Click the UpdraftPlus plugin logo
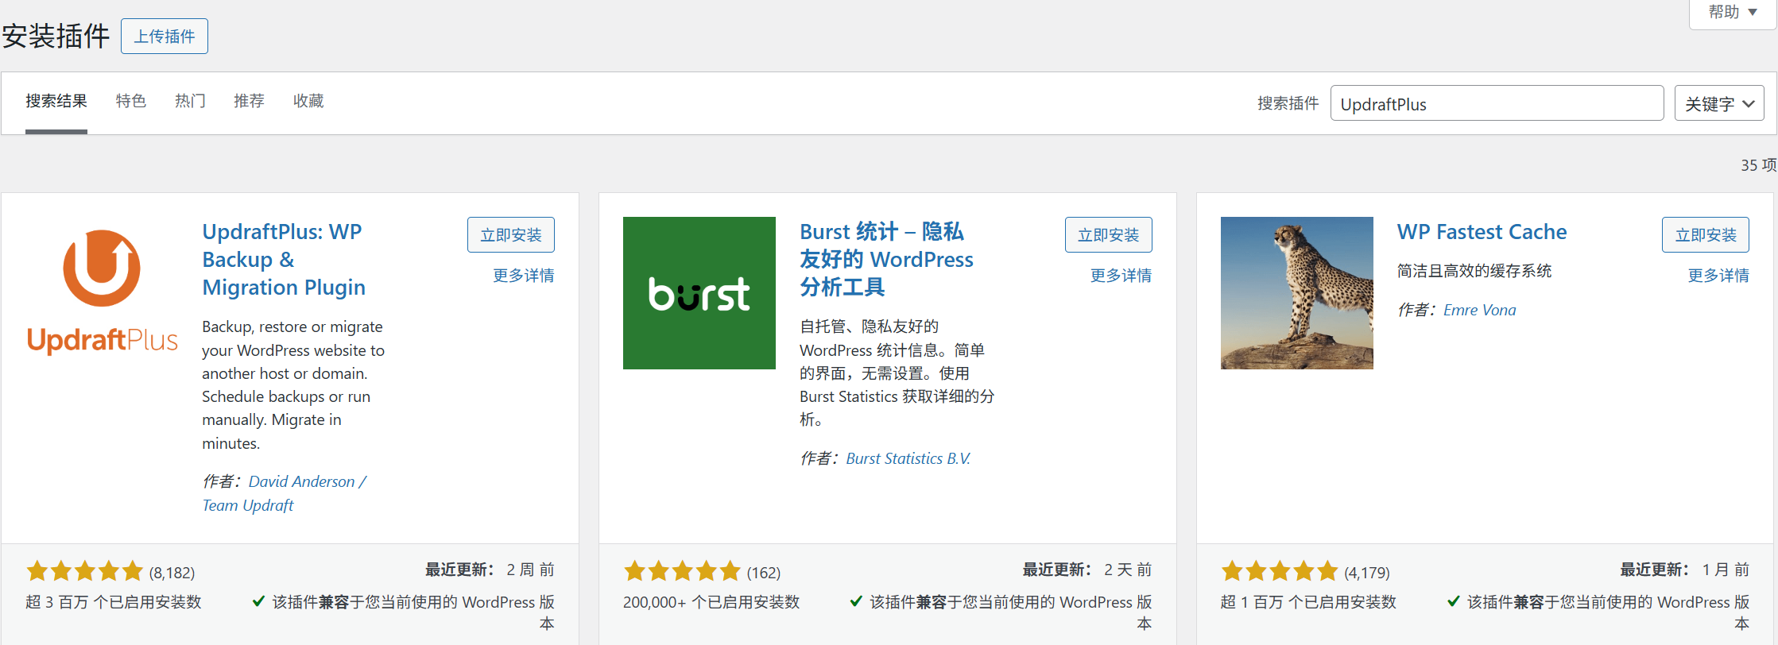The height and width of the screenshot is (645, 1778). click(x=102, y=292)
